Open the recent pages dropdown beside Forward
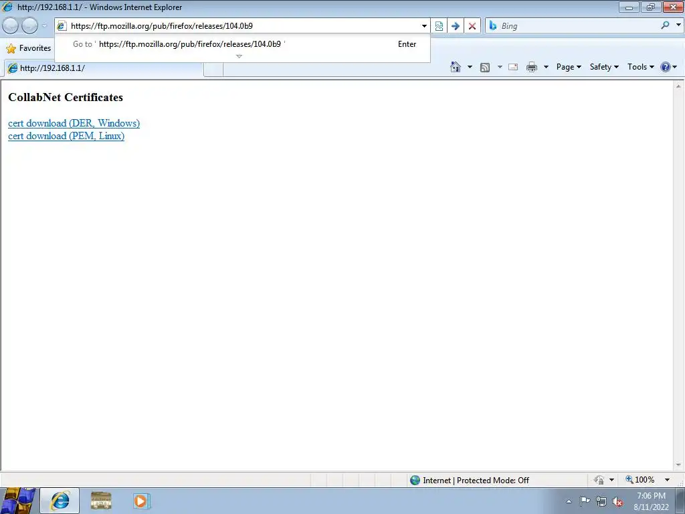Screen dimensions: 685x514 point(44,26)
